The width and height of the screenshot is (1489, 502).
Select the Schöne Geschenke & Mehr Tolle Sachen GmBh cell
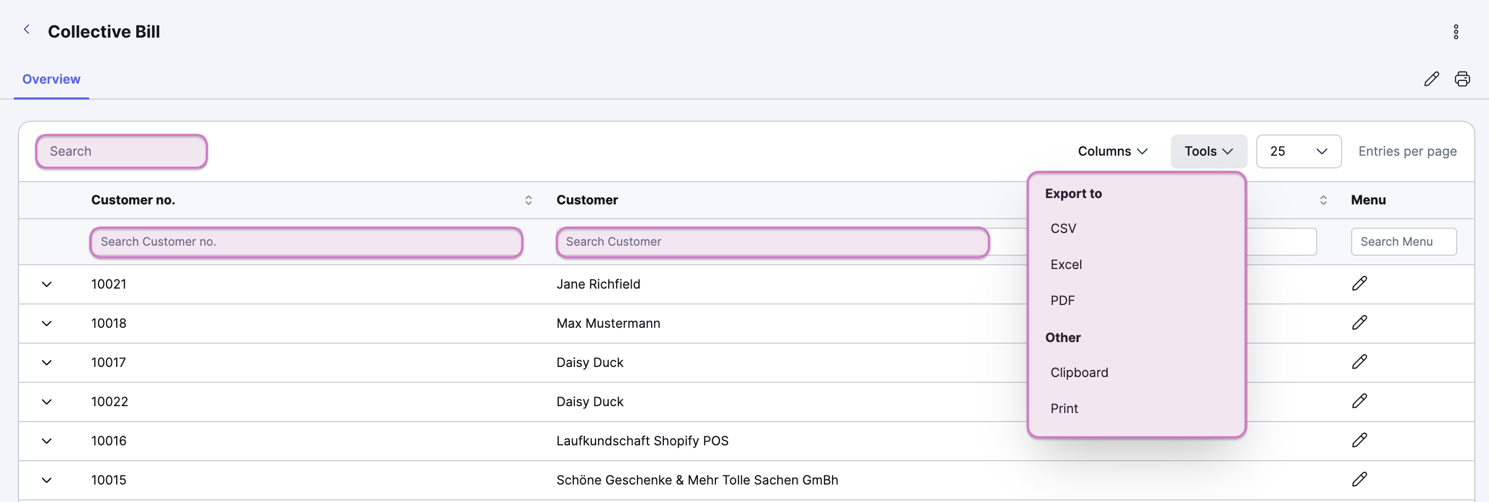pos(697,480)
